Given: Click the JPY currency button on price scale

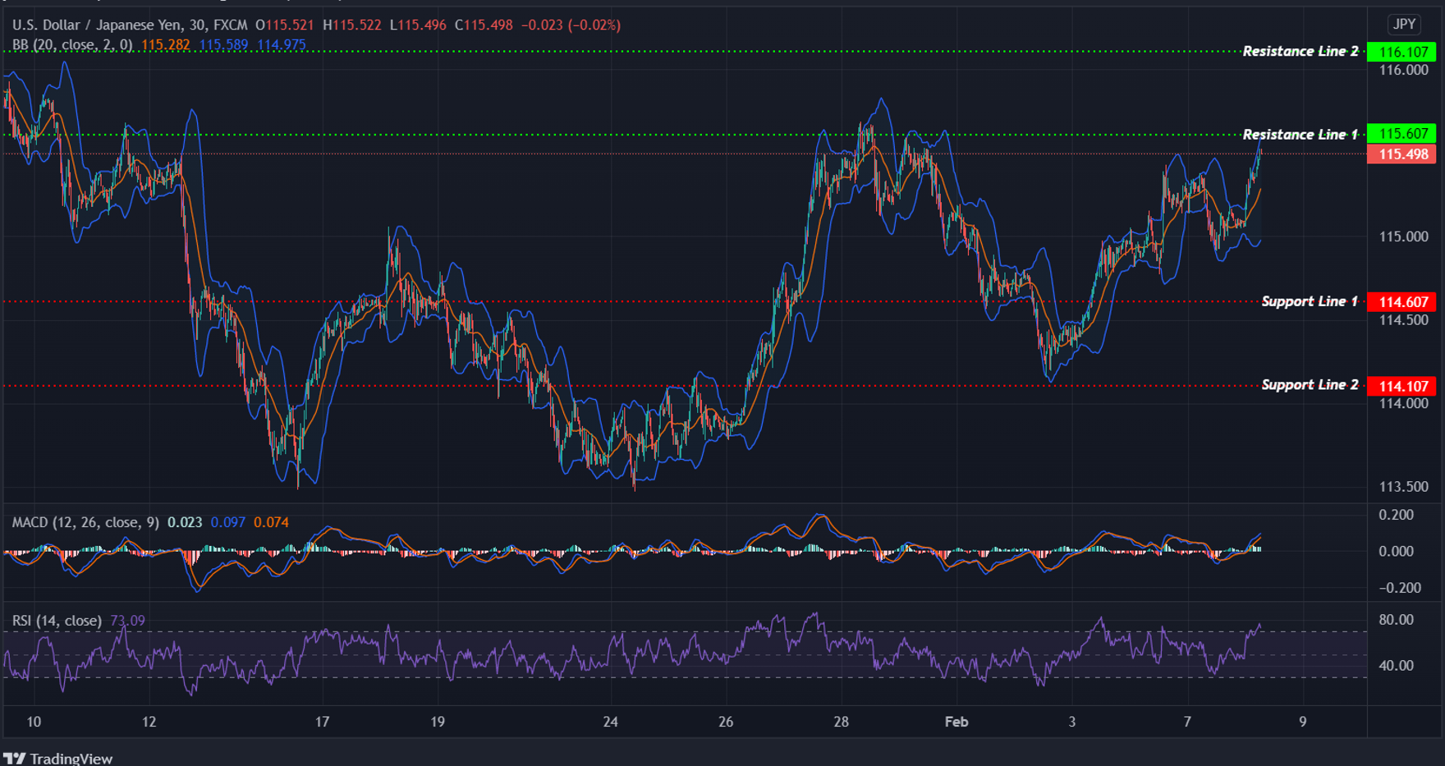Looking at the screenshot, I should 1404,25.
